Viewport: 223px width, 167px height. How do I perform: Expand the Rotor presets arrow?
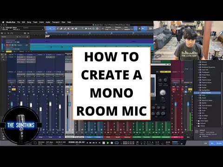[x=198, y=96]
